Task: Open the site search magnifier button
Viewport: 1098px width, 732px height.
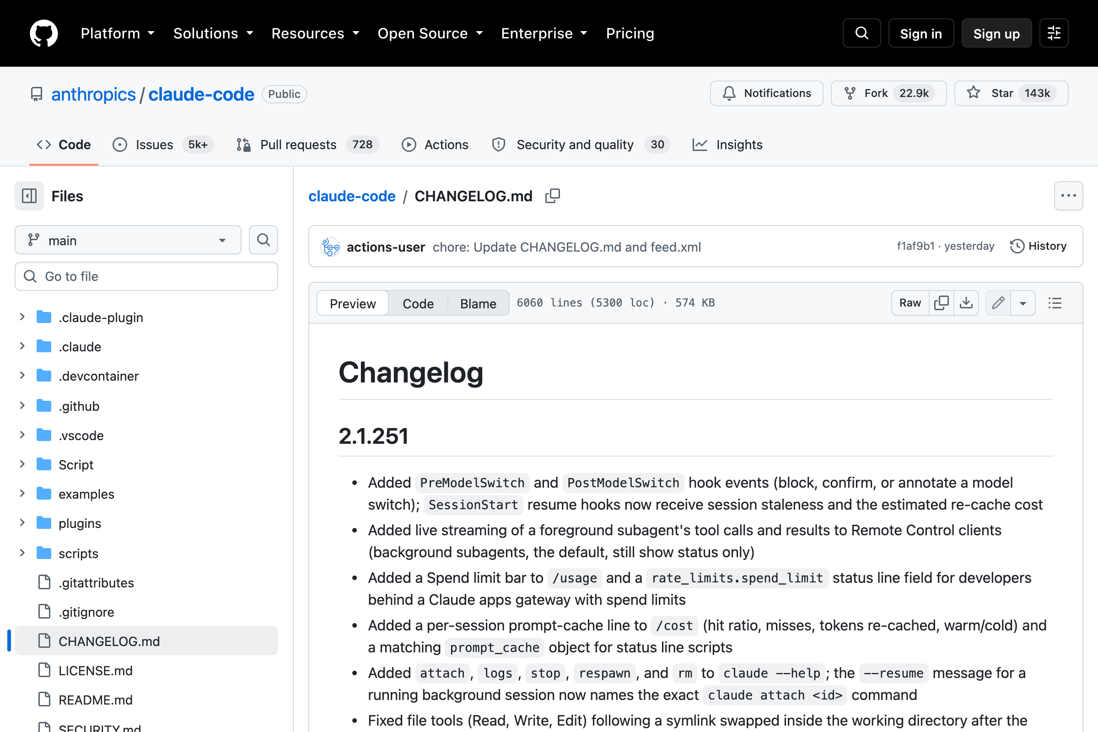Action: point(862,33)
